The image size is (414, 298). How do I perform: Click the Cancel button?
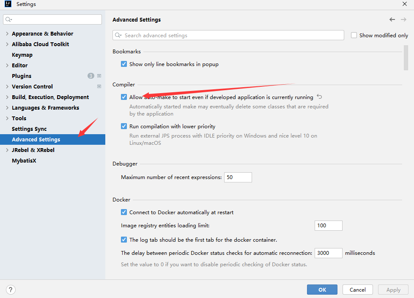(x=357, y=290)
